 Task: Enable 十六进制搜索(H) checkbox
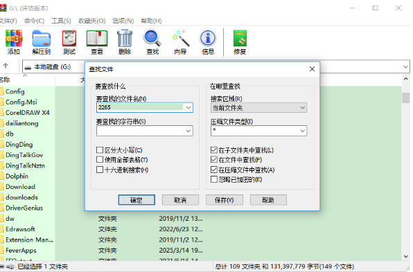tap(100, 170)
